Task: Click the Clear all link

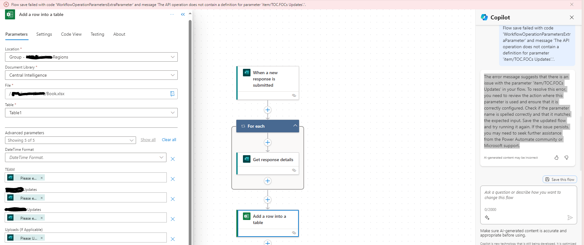Action: [x=169, y=140]
